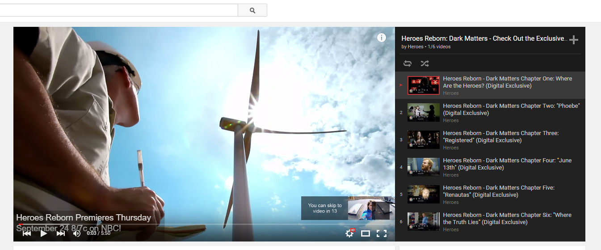
Task: Toggle playlist repeat
Action: tap(407, 64)
